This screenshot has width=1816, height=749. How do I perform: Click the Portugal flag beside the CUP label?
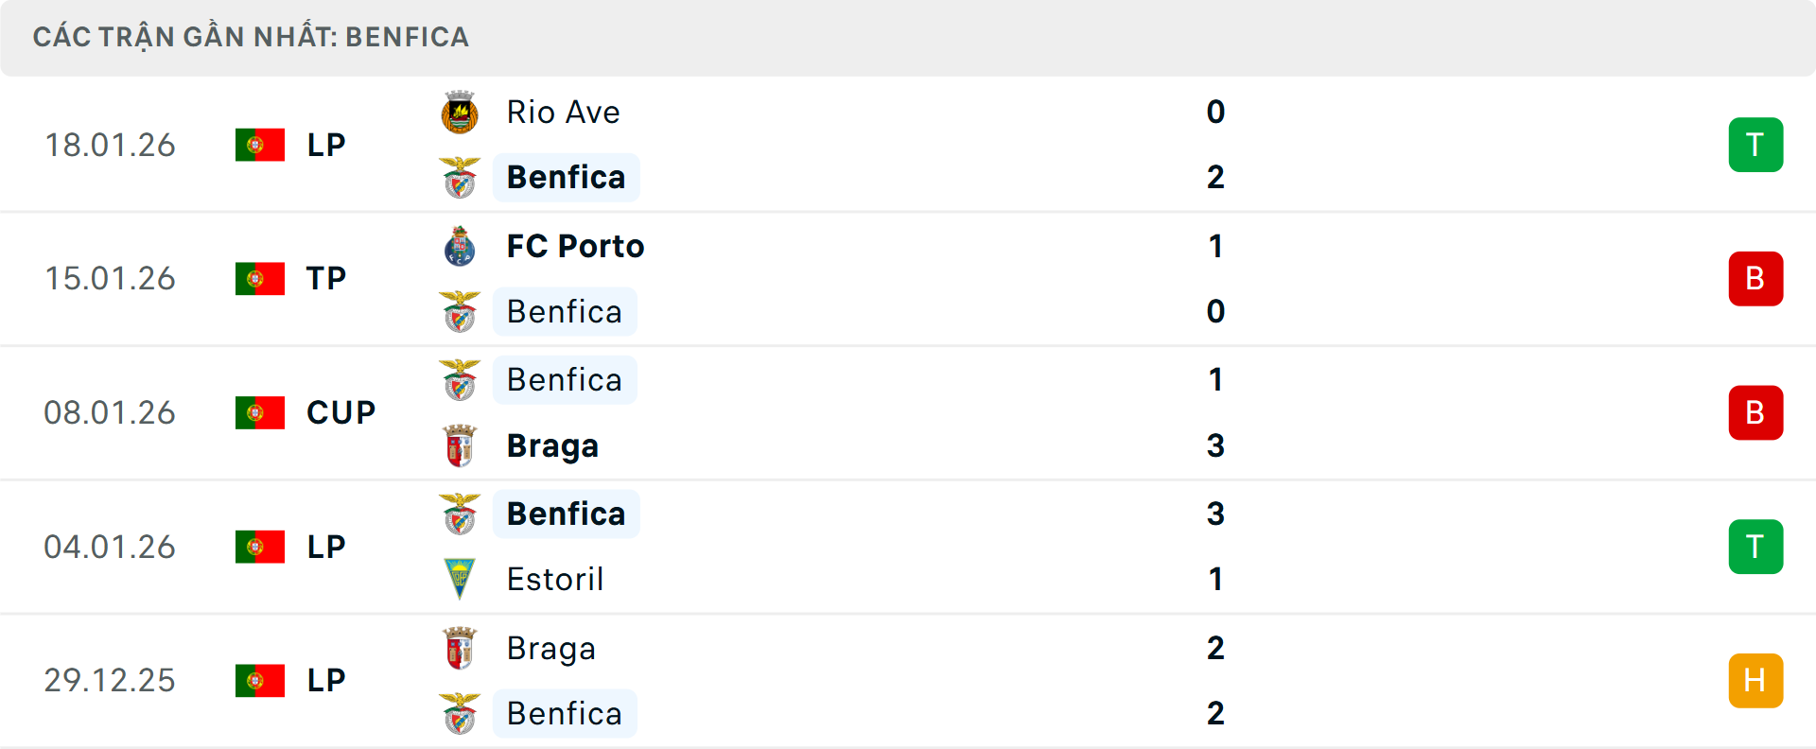tap(258, 412)
